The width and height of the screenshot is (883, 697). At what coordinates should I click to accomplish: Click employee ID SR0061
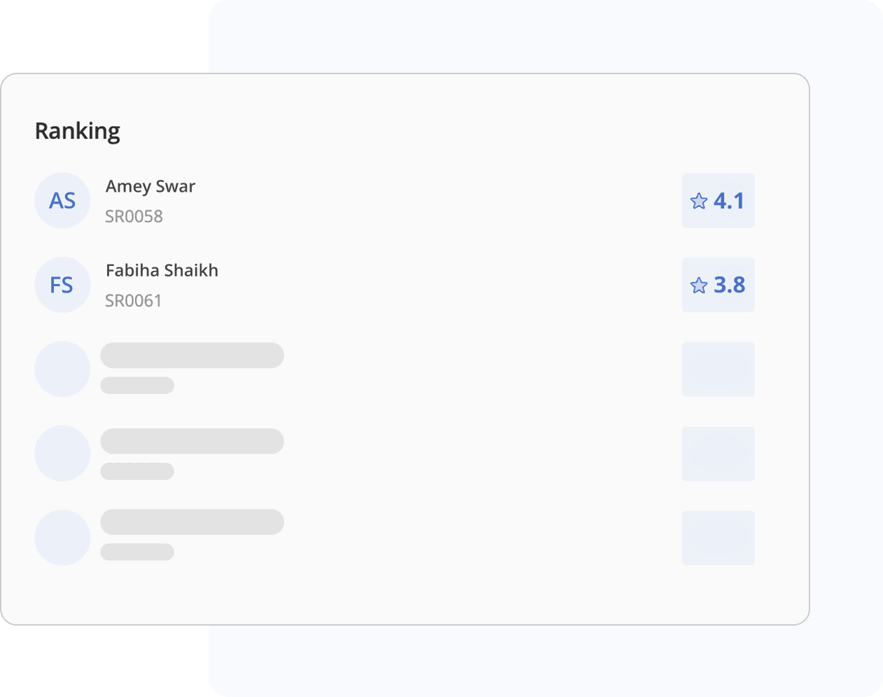pos(134,301)
